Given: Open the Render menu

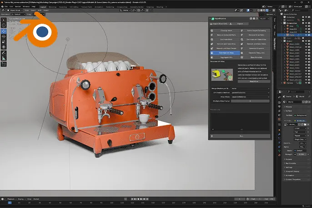Looking at the screenshot, I should (18, 7).
